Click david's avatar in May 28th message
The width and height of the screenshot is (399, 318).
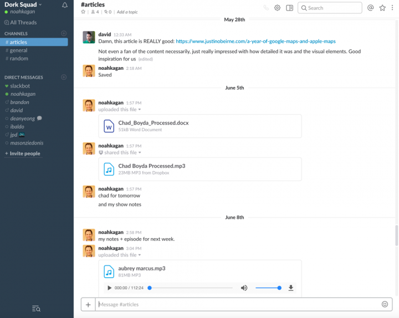(89, 37)
